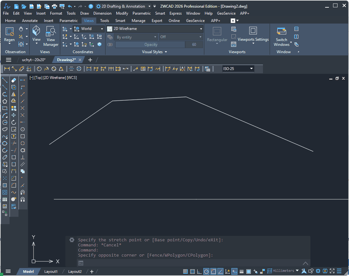Open Viewports Settings
The width and height of the screenshot is (349, 276).
click(253, 36)
